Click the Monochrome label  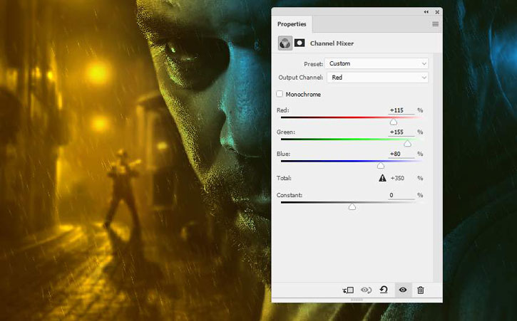point(303,94)
